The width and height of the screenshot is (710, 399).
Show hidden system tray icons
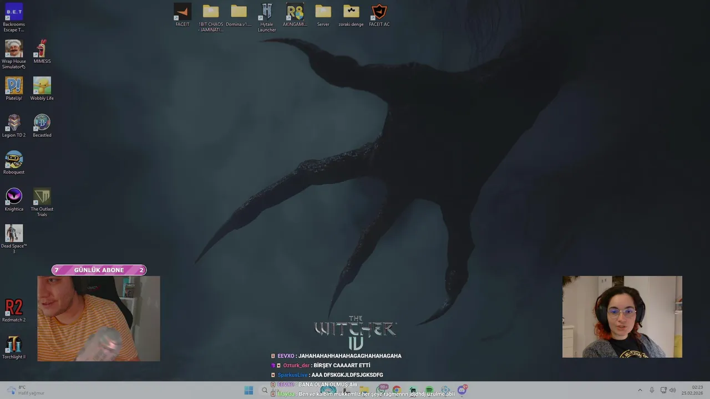pyautogui.click(x=640, y=390)
